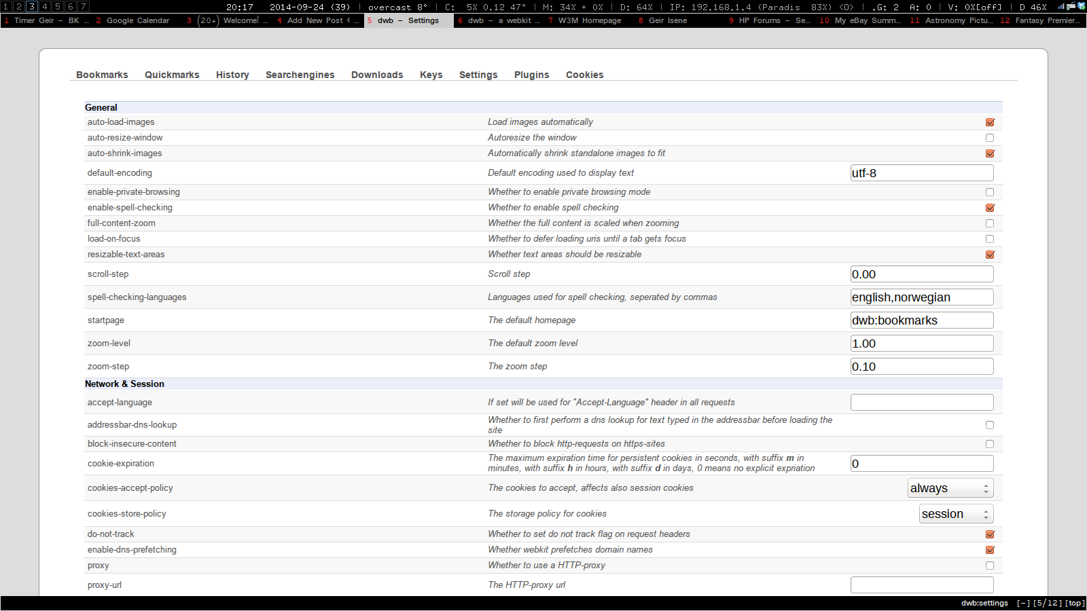1087x611 pixels.
Task: Focus the spell-checking-languages text field
Action: click(x=921, y=297)
